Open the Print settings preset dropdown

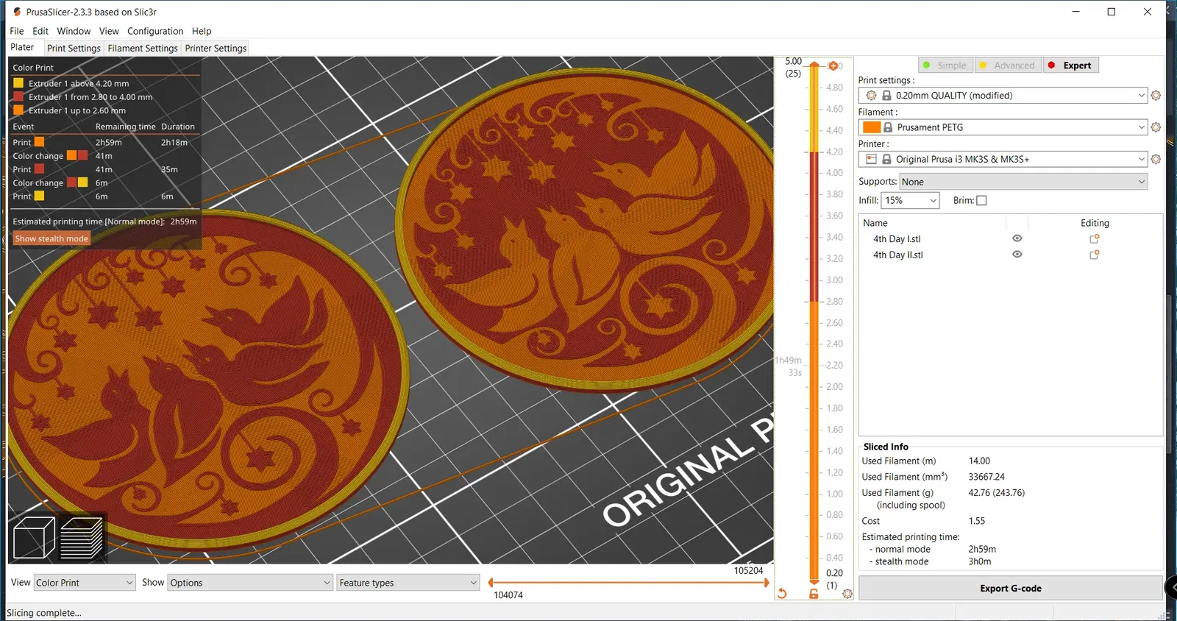[x=1003, y=96]
